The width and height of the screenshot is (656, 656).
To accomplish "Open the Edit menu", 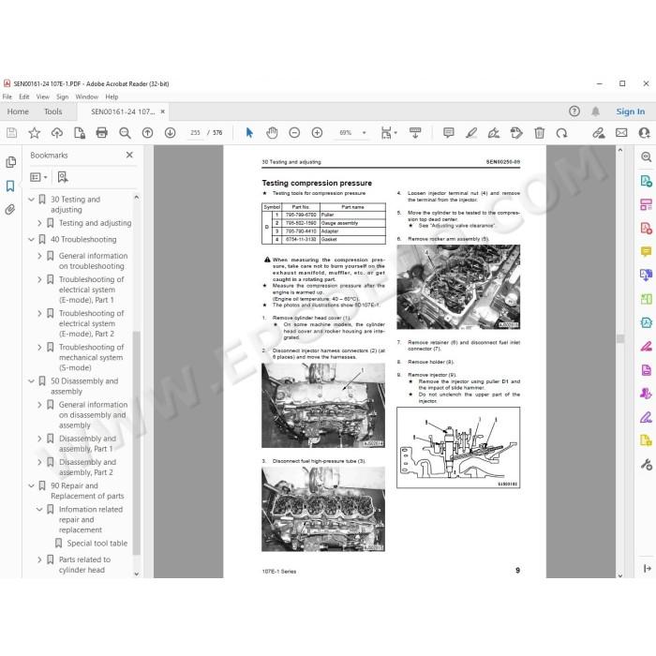I will pos(24,97).
